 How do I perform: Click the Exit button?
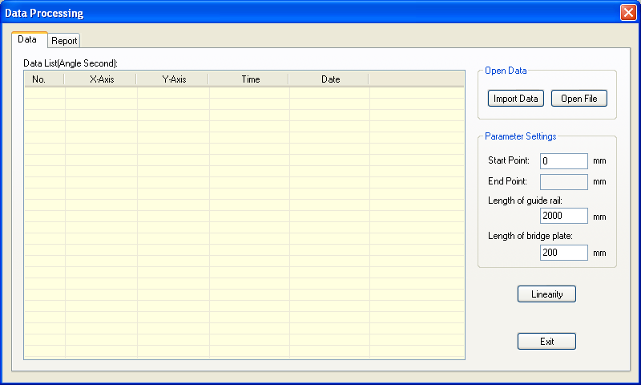(546, 342)
